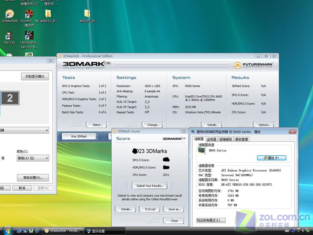
Task: Open the 3DMark06 desktop shortcut
Action: [10, 14]
